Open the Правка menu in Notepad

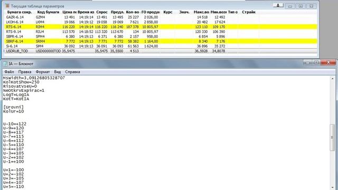point(25,72)
